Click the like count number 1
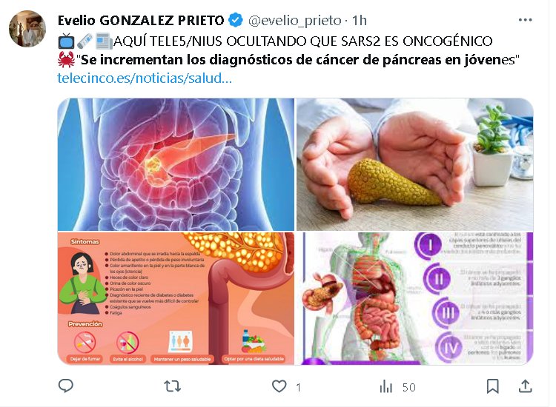This screenshot has height=407, width=556. click(298, 388)
